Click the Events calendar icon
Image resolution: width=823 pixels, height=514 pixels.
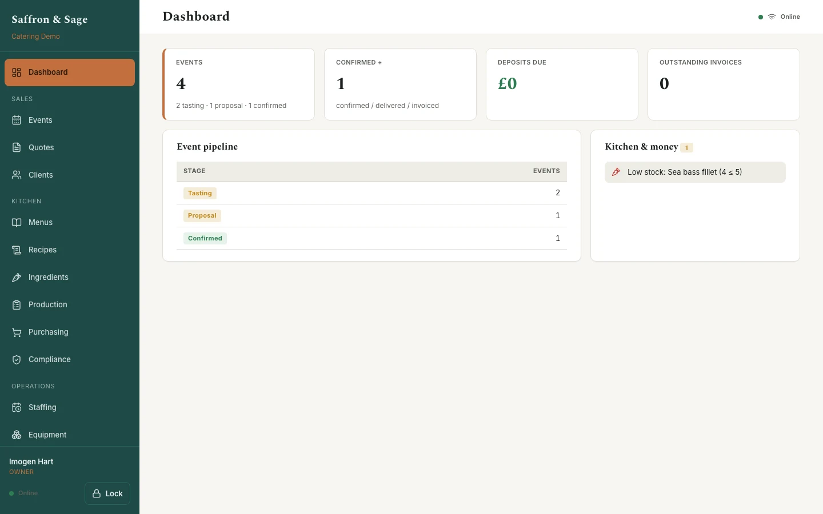[17, 120]
